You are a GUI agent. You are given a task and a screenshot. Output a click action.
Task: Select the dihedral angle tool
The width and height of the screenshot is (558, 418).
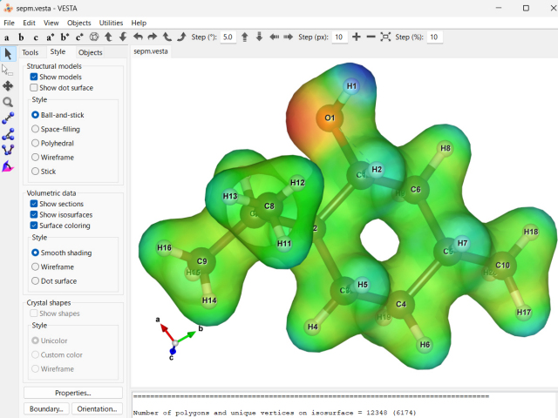click(x=8, y=150)
